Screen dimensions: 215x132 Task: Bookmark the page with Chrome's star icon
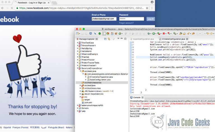pos(147,8)
